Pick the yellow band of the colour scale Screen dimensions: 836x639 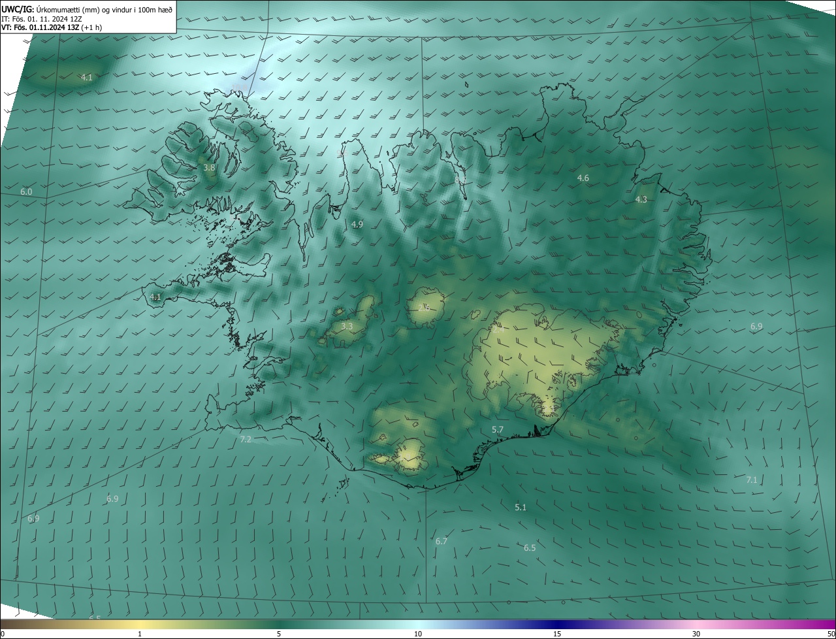[140, 625]
